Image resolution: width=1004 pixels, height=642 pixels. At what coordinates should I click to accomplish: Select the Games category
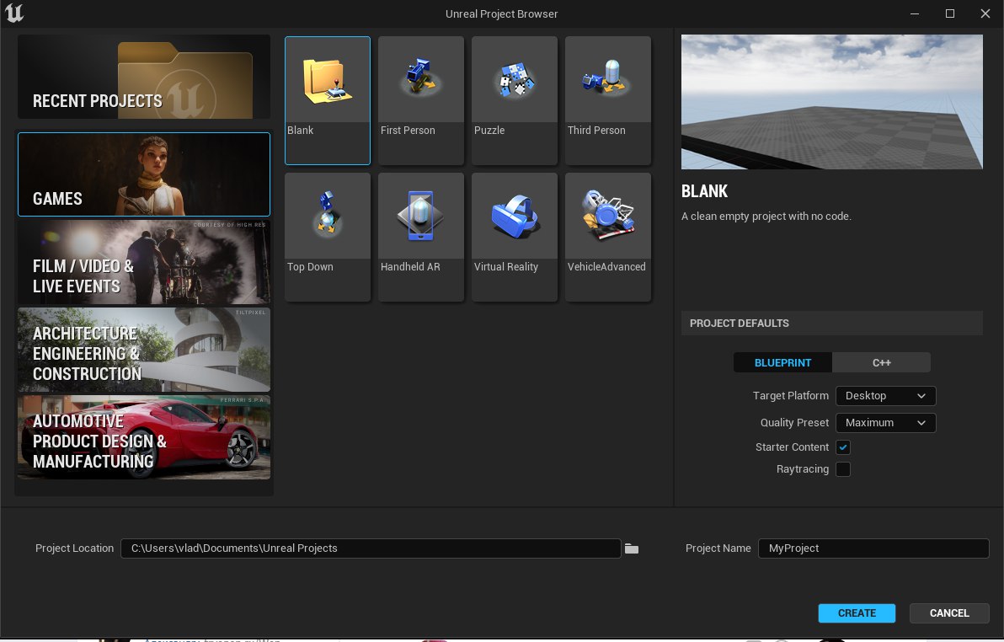click(144, 174)
